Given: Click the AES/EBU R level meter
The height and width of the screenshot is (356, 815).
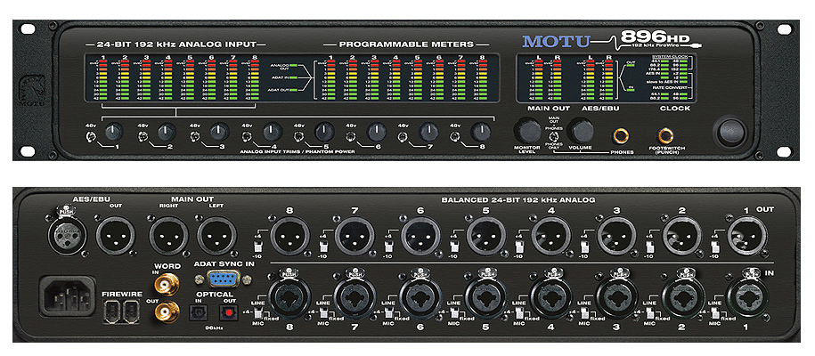Looking at the screenshot, I should pyautogui.click(x=607, y=80).
